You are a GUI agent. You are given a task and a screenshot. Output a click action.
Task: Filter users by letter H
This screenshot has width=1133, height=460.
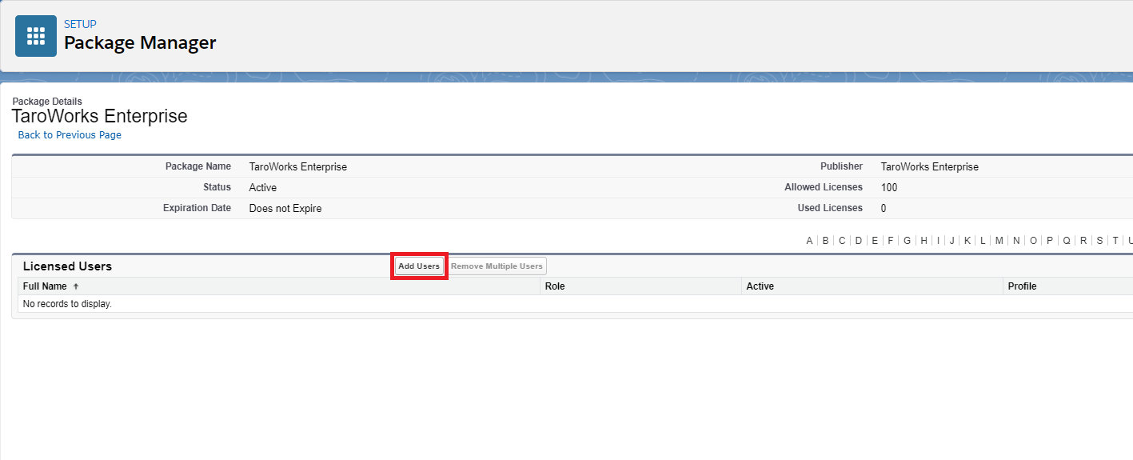[924, 241]
